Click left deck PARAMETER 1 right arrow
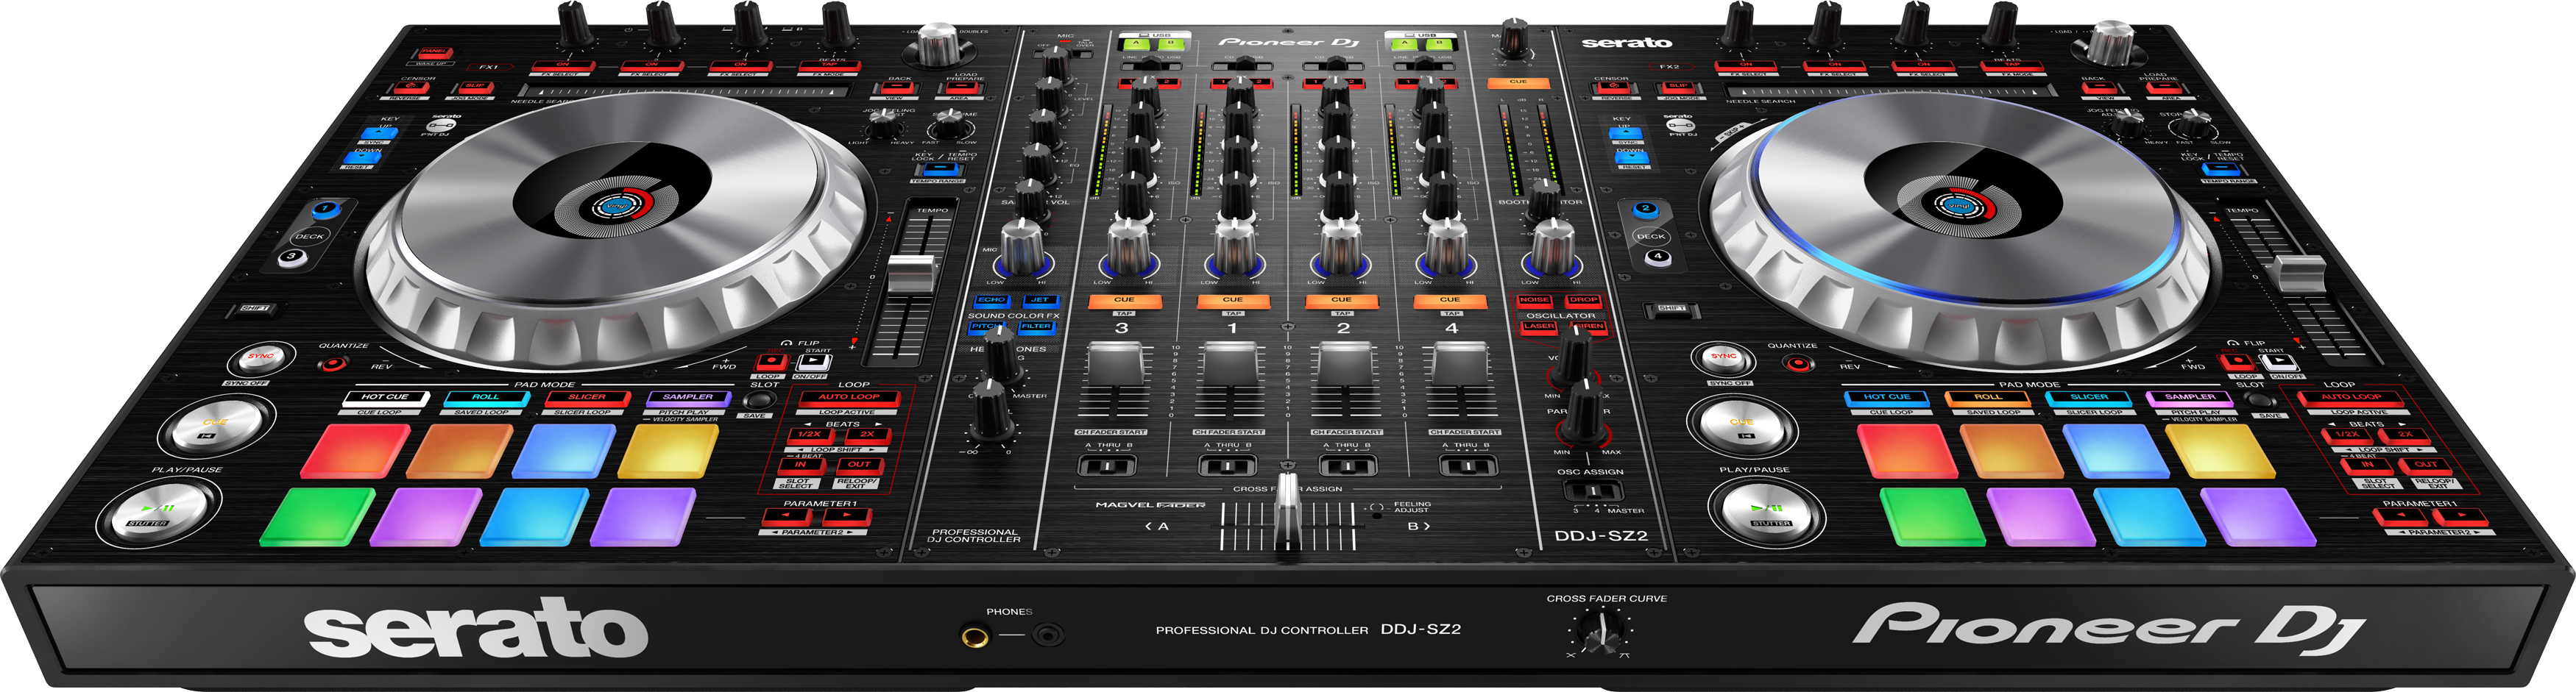The image size is (2576, 692). 846,517
